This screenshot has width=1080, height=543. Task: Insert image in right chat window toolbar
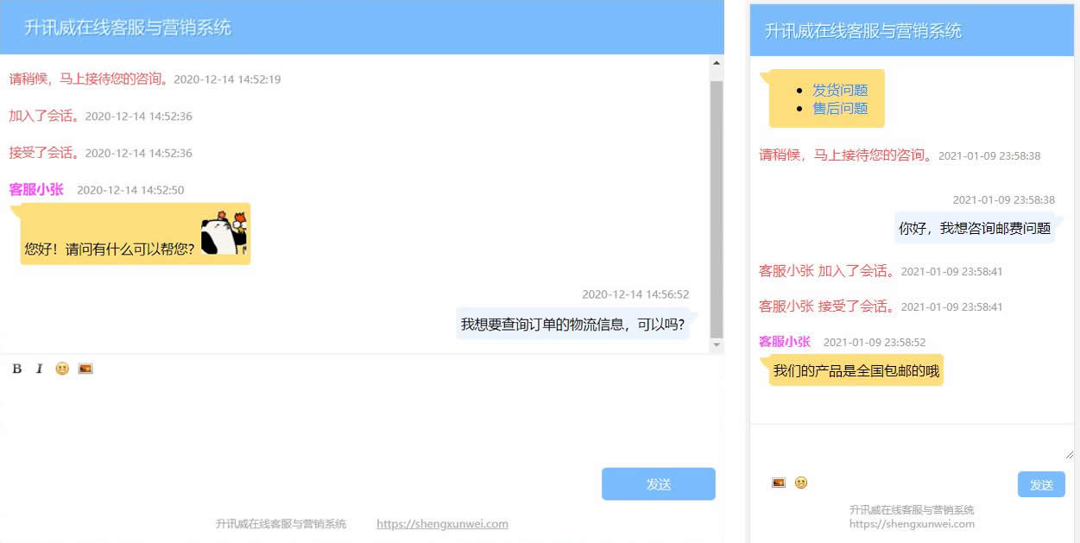click(x=779, y=483)
